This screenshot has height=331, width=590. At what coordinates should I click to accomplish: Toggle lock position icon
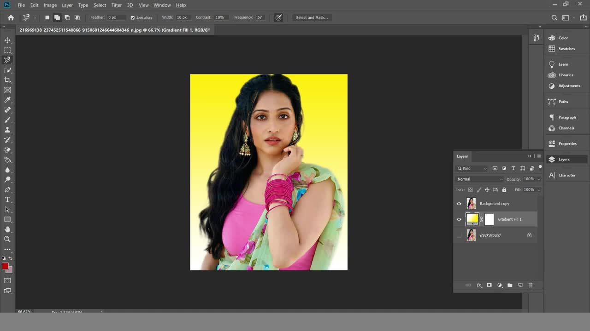click(487, 189)
